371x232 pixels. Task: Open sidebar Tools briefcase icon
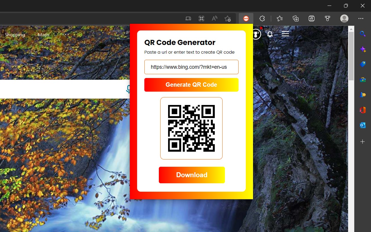click(363, 79)
